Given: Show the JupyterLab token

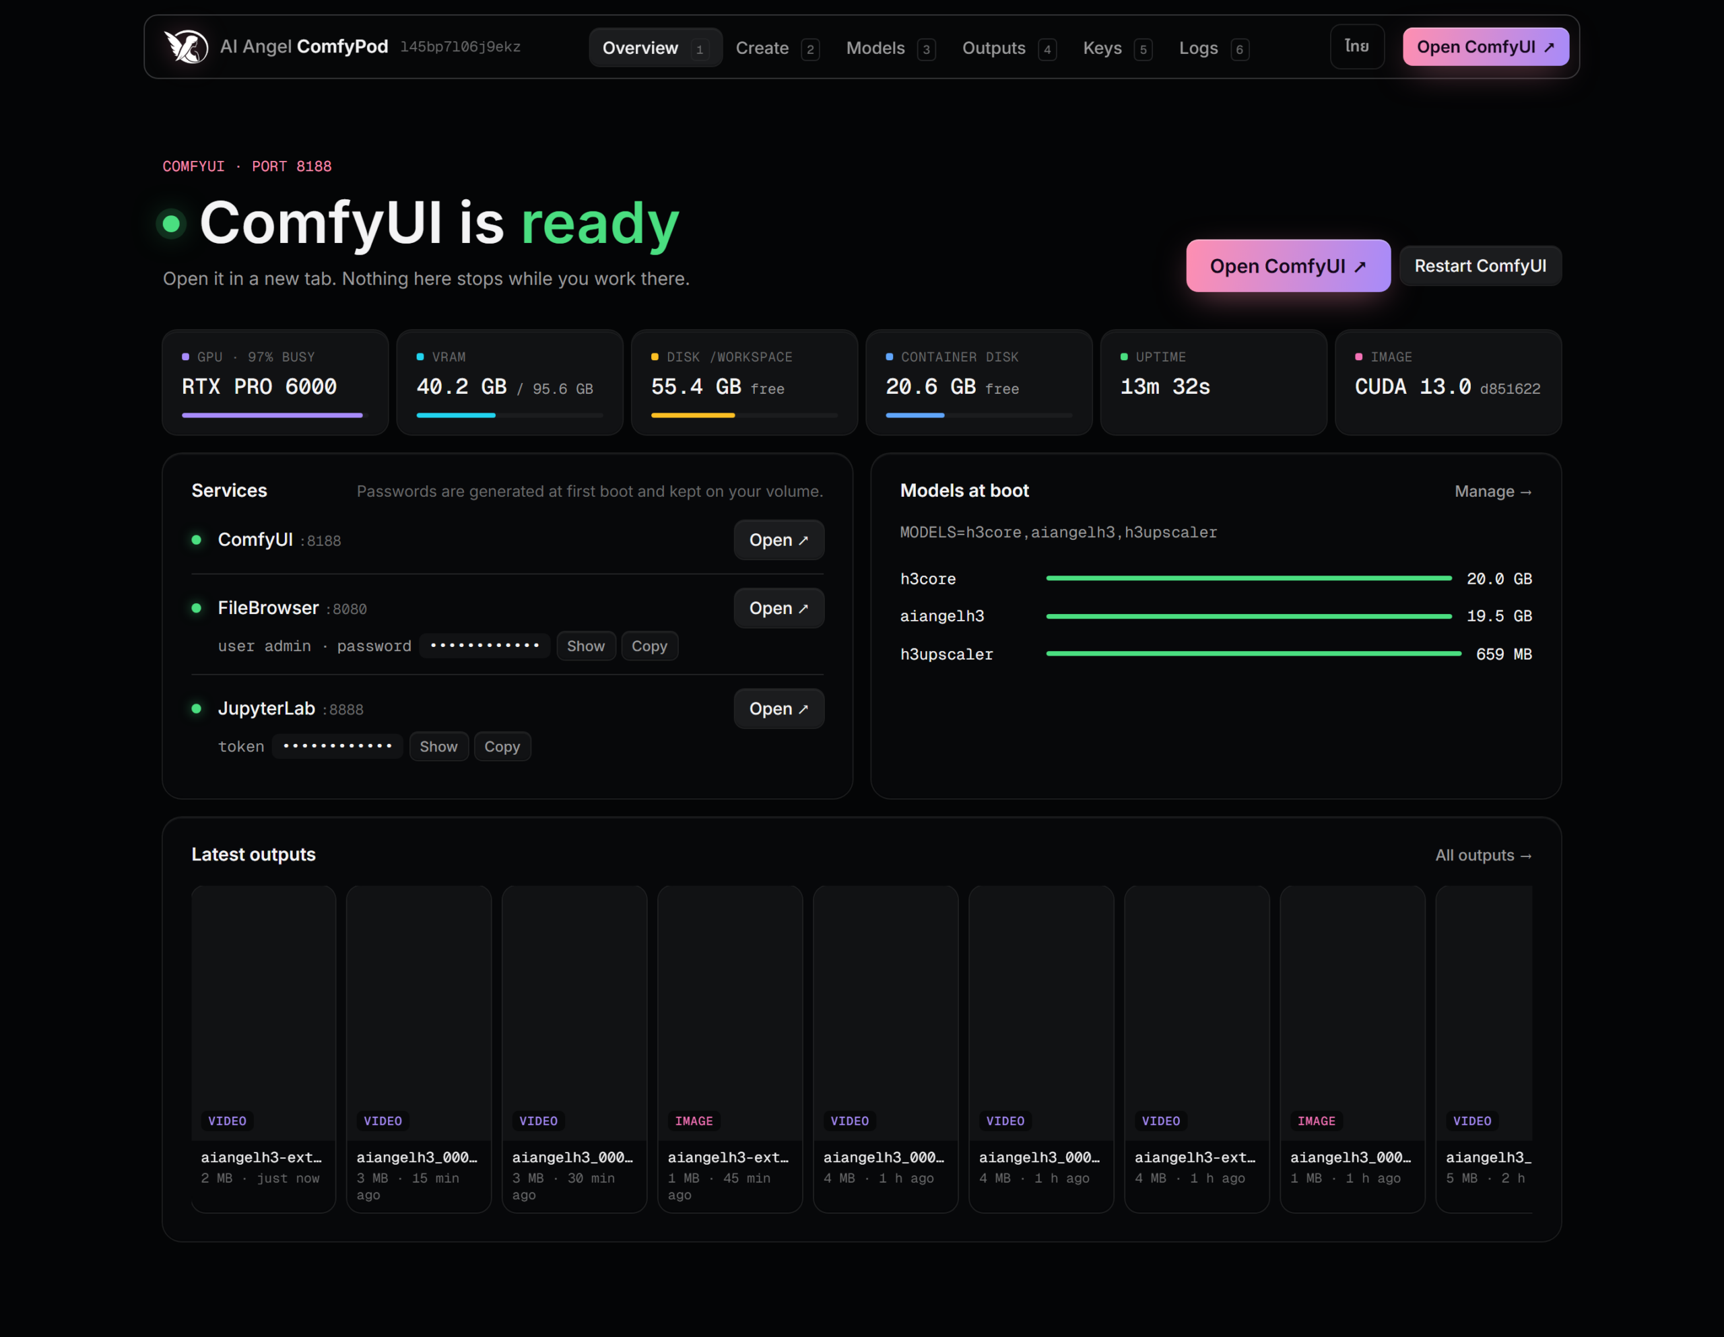Looking at the screenshot, I should (438, 747).
